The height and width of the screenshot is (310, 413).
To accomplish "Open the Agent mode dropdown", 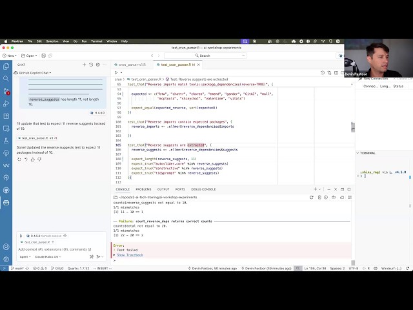I will [x=25, y=257].
